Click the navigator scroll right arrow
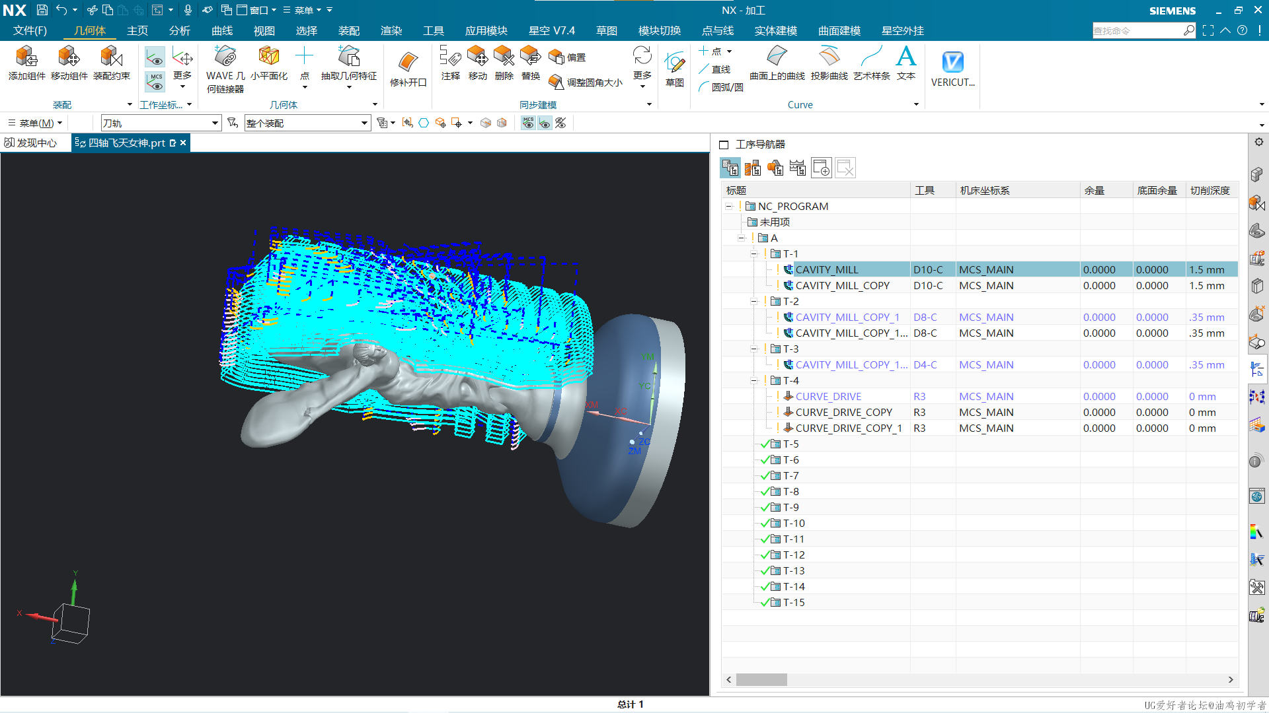This screenshot has height=713, width=1269. click(1231, 679)
